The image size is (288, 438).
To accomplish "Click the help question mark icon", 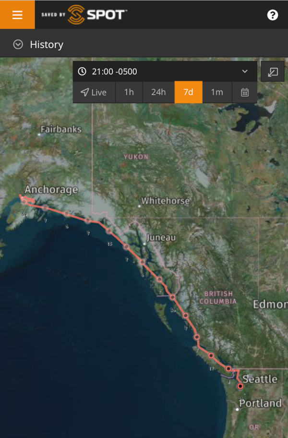I will tap(272, 15).
